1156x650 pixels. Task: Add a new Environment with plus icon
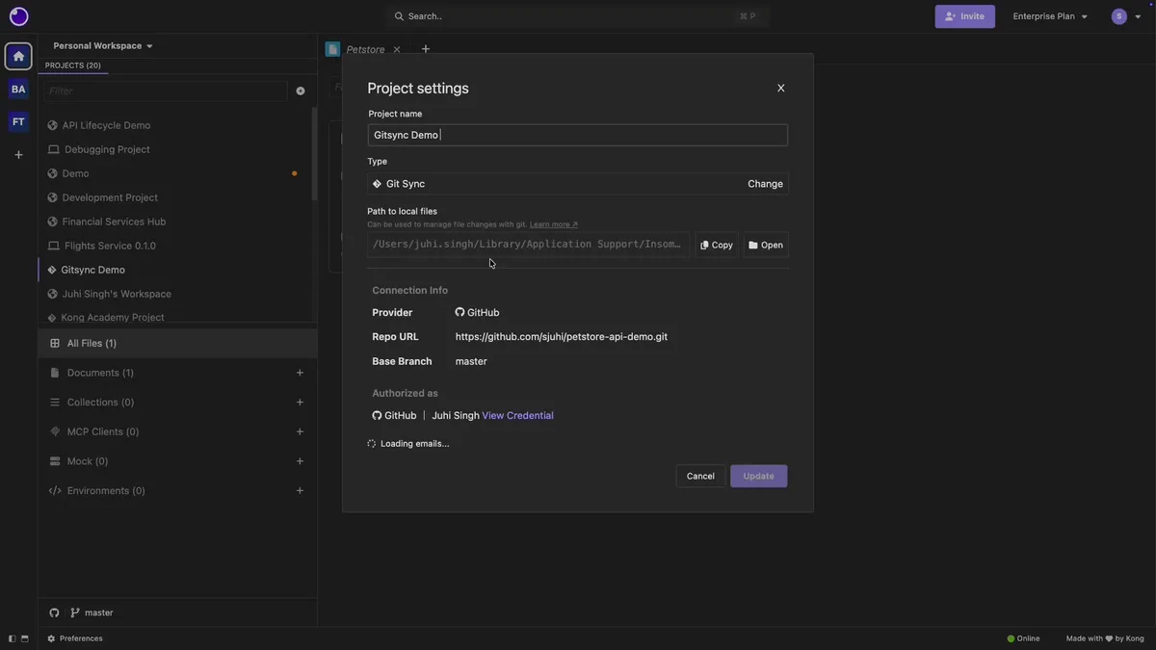coord(300,491)
